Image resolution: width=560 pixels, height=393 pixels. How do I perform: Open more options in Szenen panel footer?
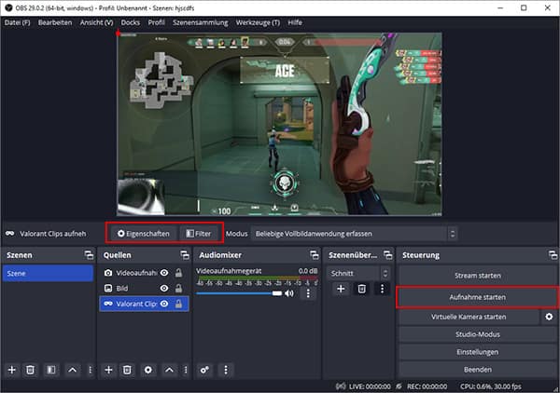90,370
